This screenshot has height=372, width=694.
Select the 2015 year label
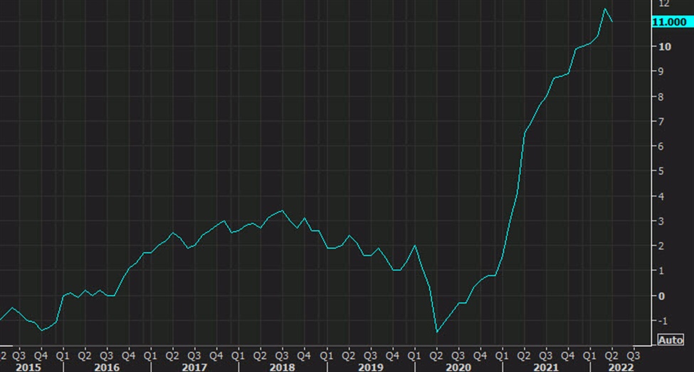click(x=28, y=368)
